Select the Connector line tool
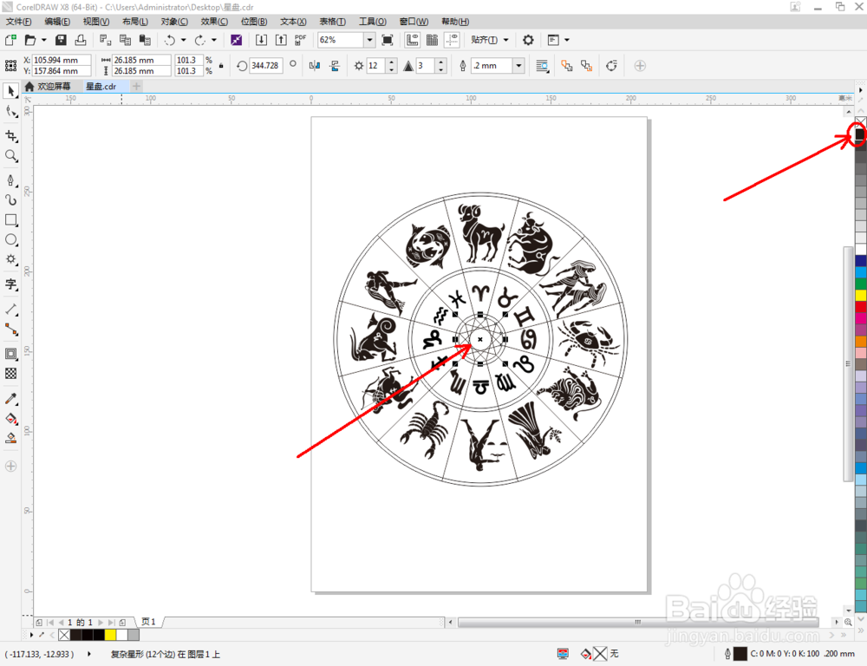 10,330
